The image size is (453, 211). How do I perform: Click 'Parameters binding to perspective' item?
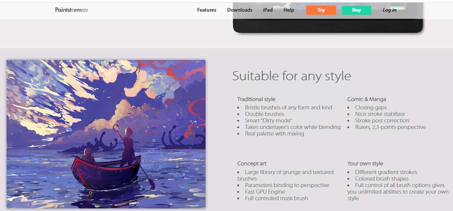tap(287, 185)
